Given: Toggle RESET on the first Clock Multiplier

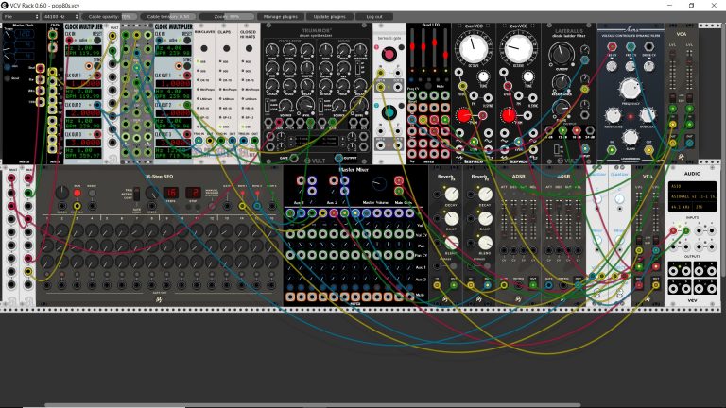Looking at the screenshot, I should click(x=97, y=41).
